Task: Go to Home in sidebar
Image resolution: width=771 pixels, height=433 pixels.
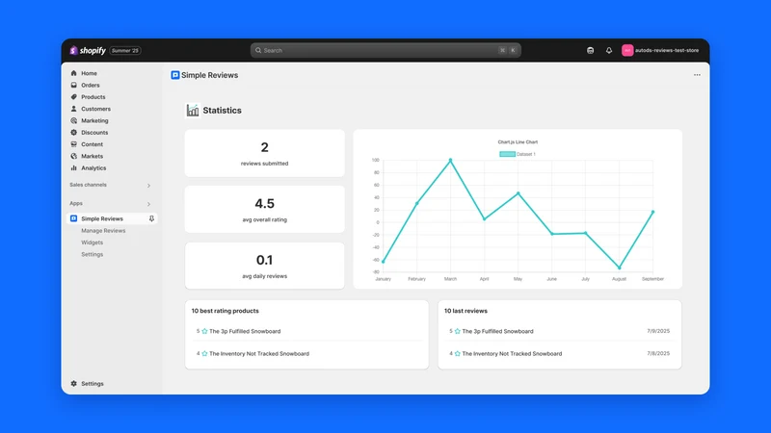Action: tap(89, 73)
